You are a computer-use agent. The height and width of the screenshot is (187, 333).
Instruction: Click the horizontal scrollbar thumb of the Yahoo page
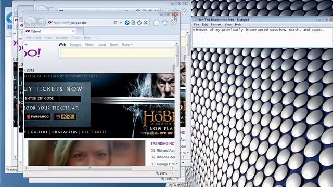coord(90,168)
